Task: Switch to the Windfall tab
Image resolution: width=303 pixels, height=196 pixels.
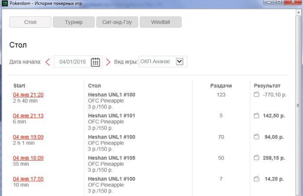Action: click(x=161, y=22)
